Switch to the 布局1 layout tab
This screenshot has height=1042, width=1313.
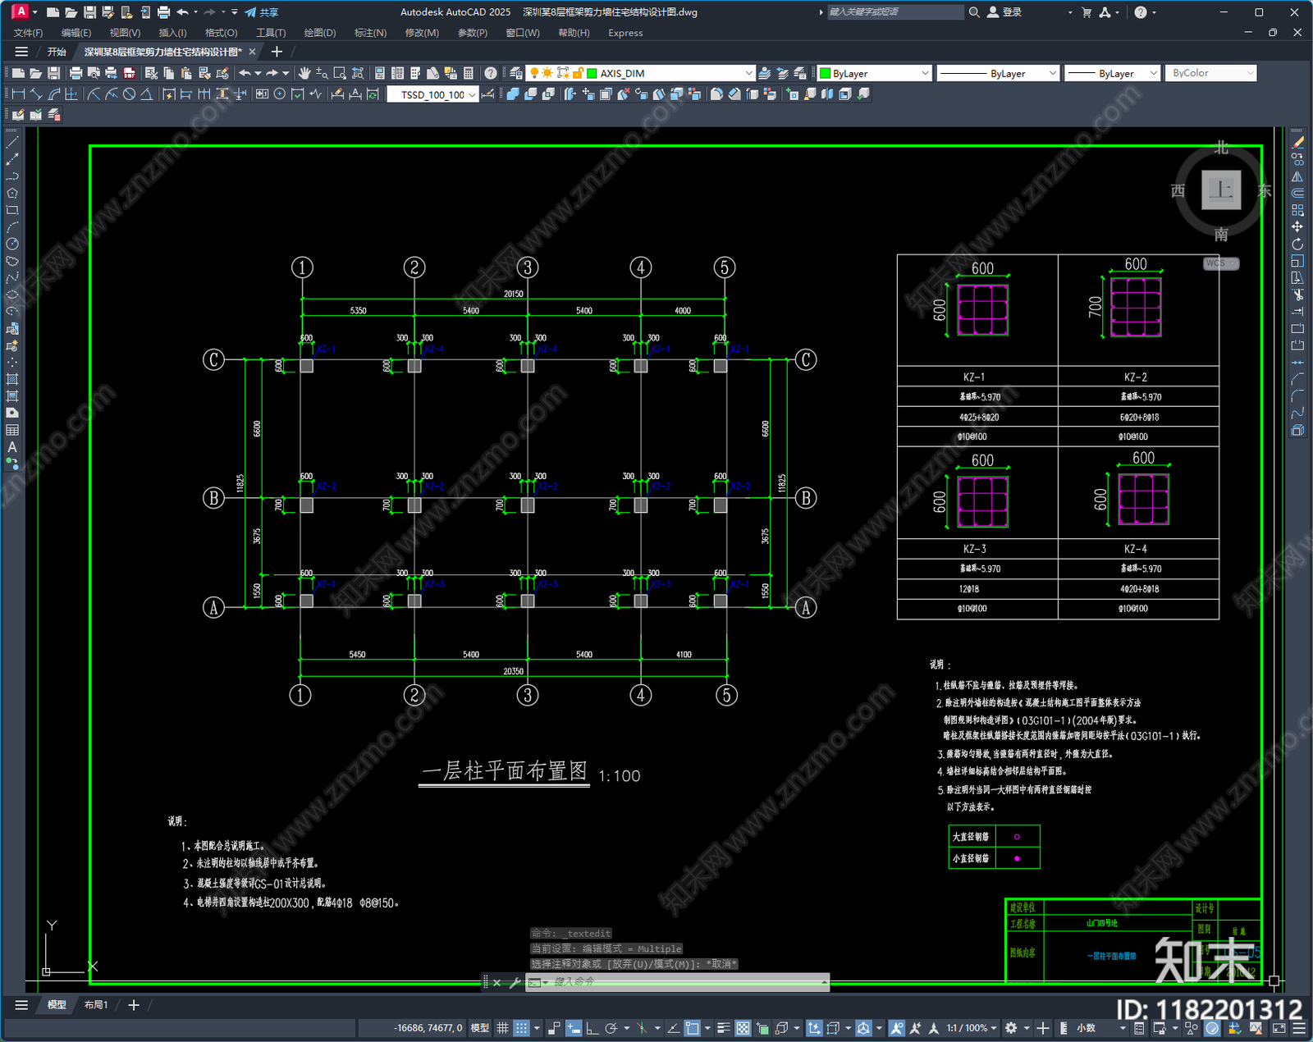click(x=96, y=1005)
